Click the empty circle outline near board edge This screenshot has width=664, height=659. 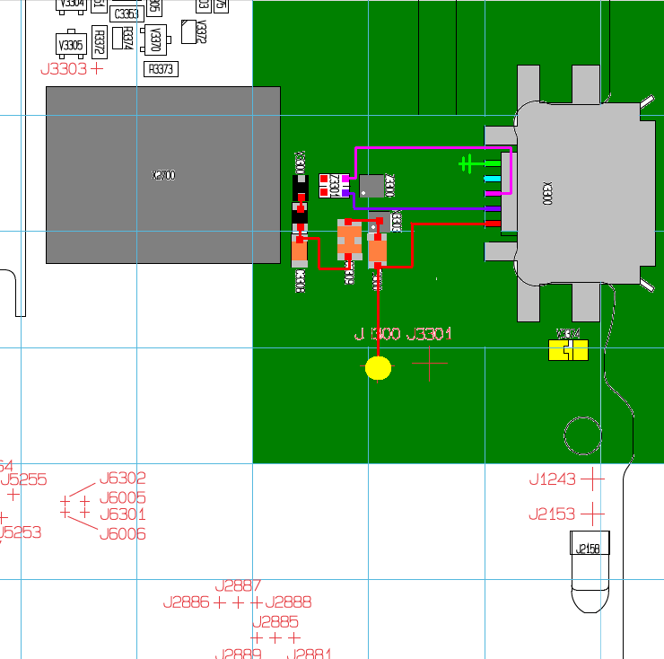coord(582,435)
